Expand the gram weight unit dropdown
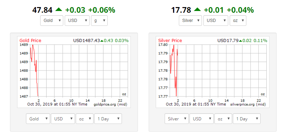The height and width of the screenshot is (137, 283). [x=100, y=21]
